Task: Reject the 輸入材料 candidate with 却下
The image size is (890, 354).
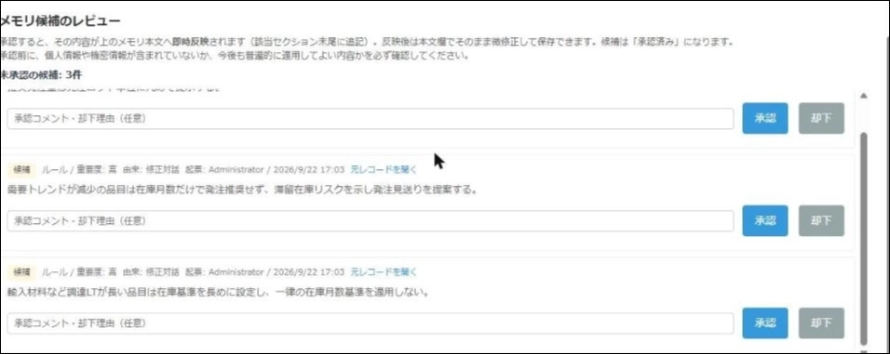Action: [821, 322]
